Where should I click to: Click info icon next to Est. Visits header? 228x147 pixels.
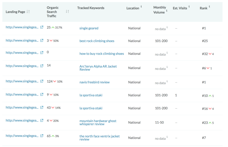pyautogui.click(x=189, y=7)
